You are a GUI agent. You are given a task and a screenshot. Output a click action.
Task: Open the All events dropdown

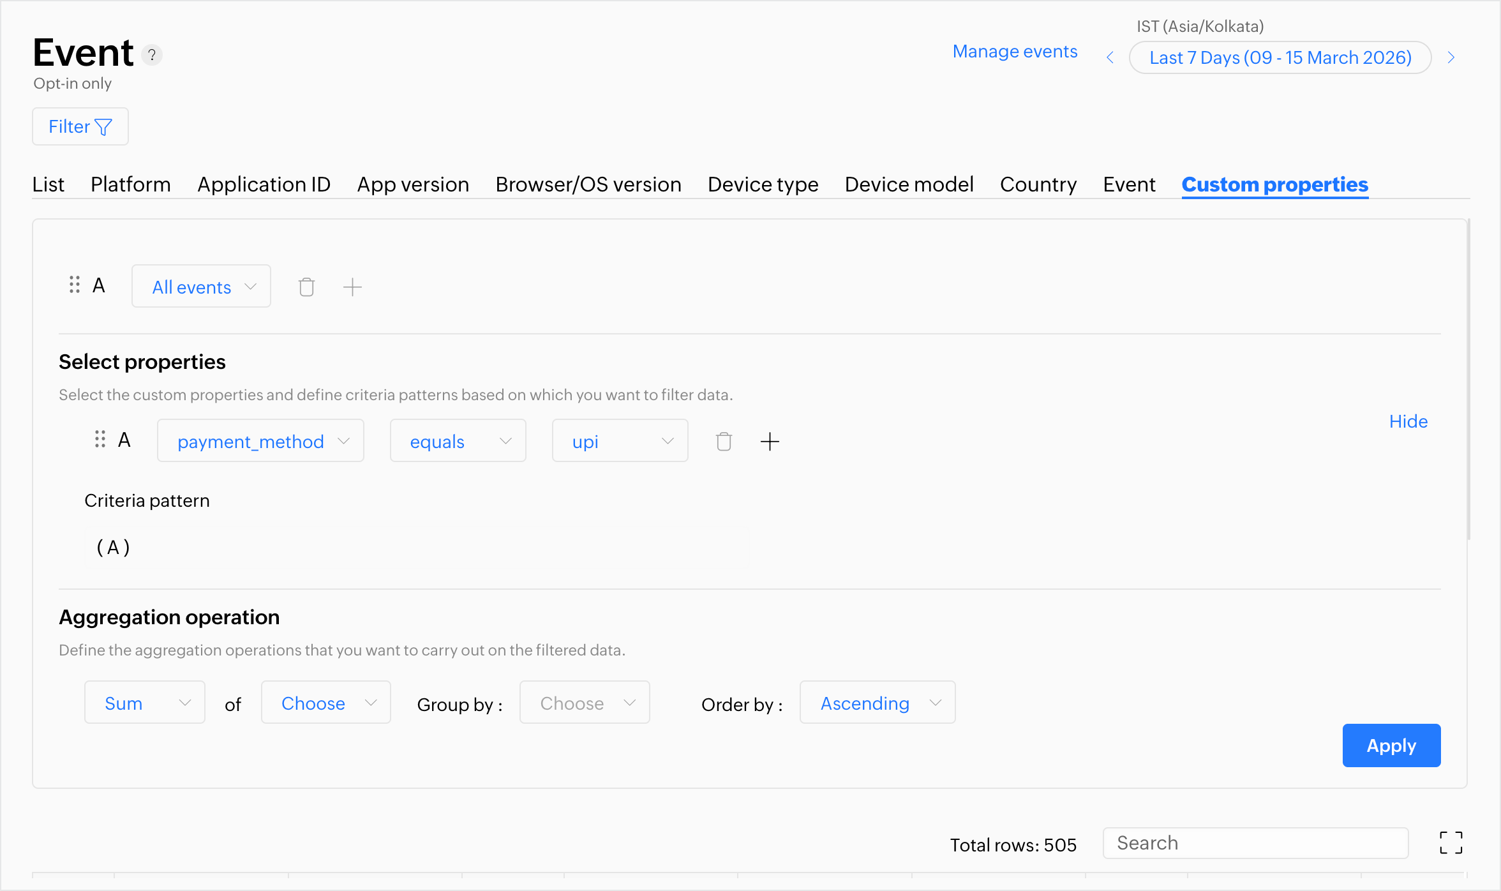point(202,287)
